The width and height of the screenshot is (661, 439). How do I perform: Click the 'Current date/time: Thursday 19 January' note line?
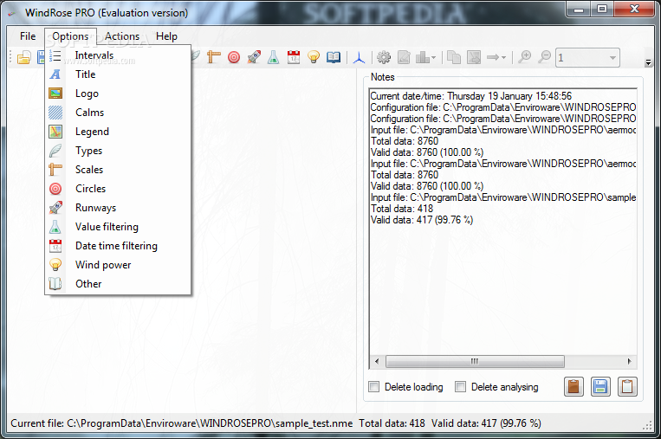471,96
